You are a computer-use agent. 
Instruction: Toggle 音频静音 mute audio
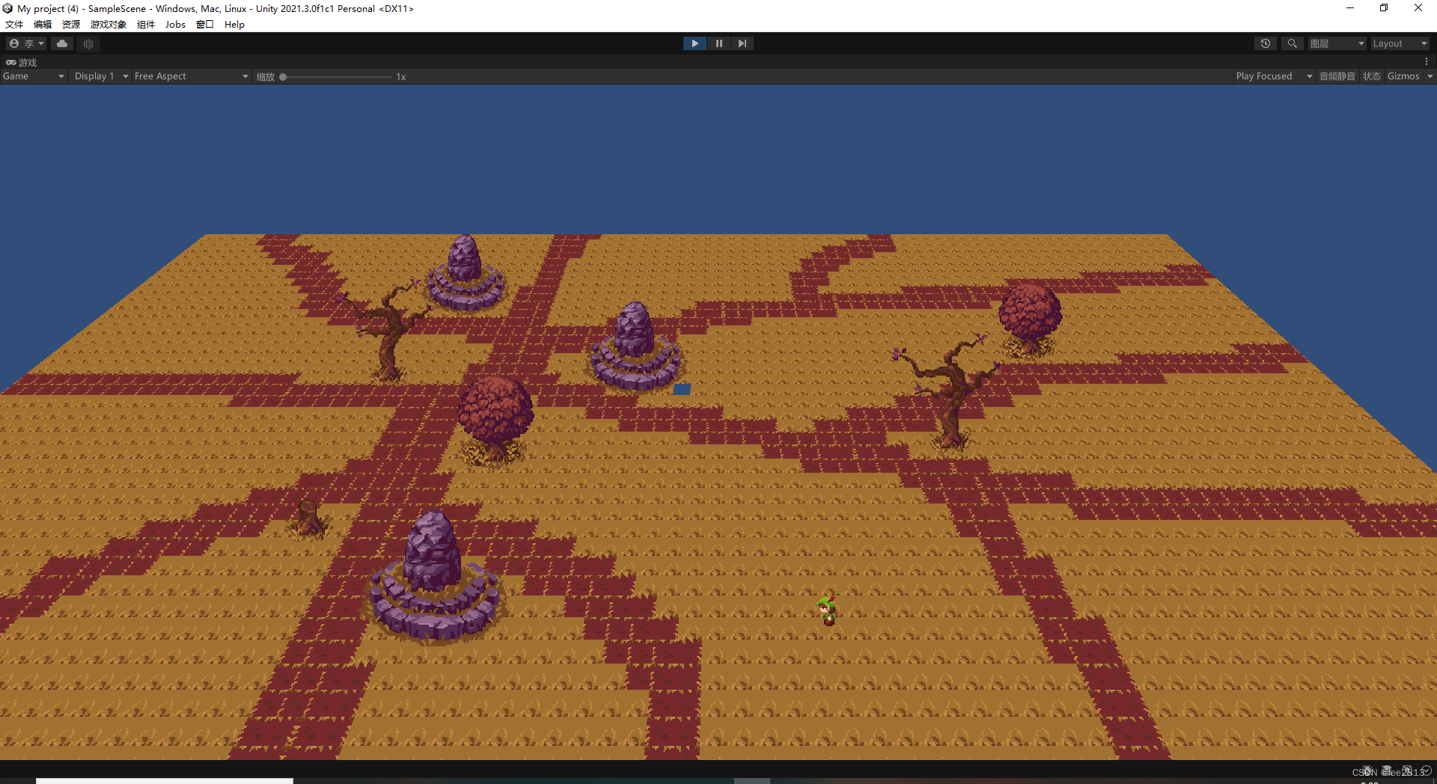tap(1337, 76)
